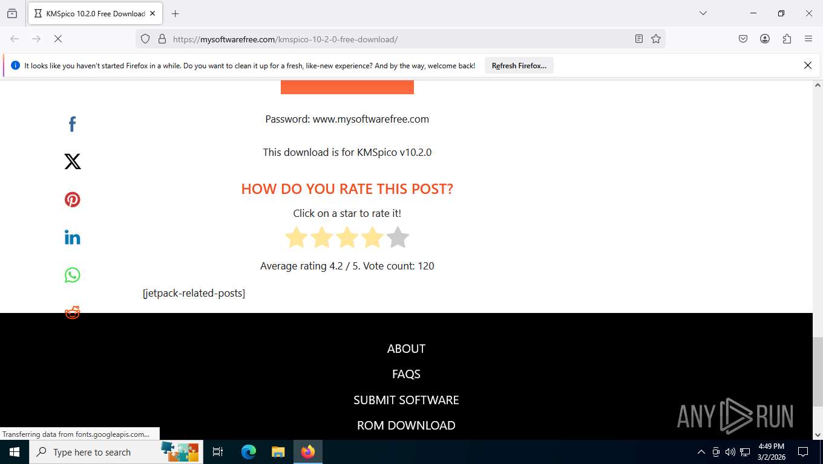Image resolution: width=823 pixels, height=464 pixels.
Task: Rate post with the fifth grey star
Action: point(398,237)
